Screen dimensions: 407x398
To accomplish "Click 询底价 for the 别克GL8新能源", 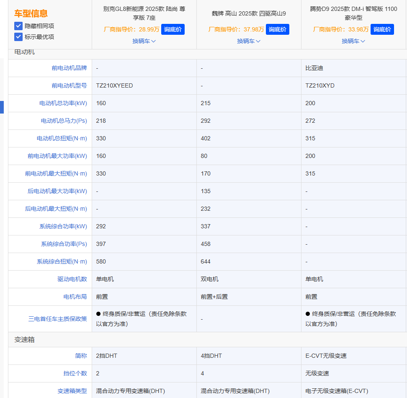I will [x=173, y=29].
